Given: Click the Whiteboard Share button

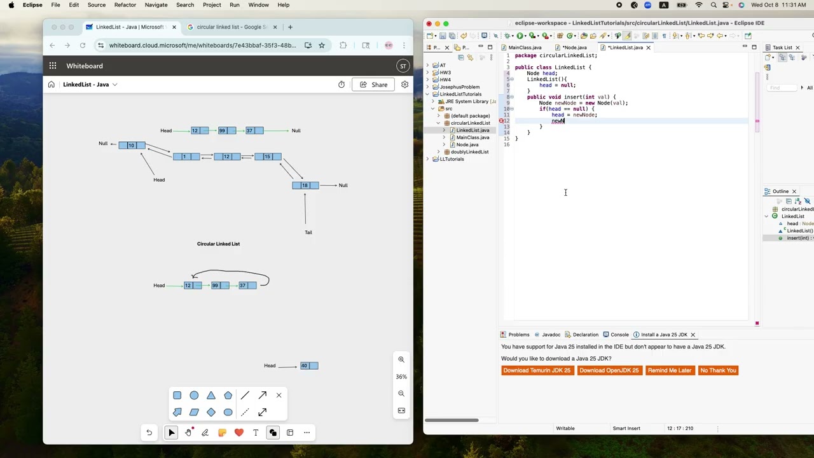Looking at the screenshot, I should pyautogui.click(x=373, y=85).
